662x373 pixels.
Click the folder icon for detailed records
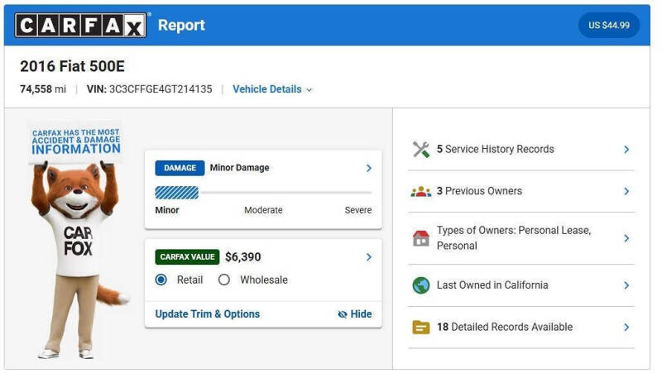click(421, 328)
